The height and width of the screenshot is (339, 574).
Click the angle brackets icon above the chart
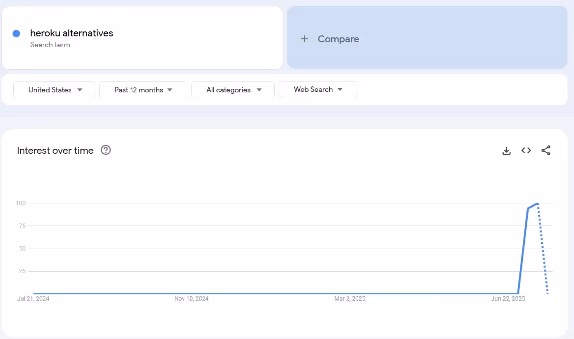(x=526, y=150)
